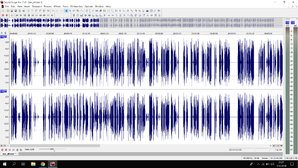Screen dimensions: 298x168
Task: Click the Go to End transport button
Action: pyautogui.click(x=52, y=15)
